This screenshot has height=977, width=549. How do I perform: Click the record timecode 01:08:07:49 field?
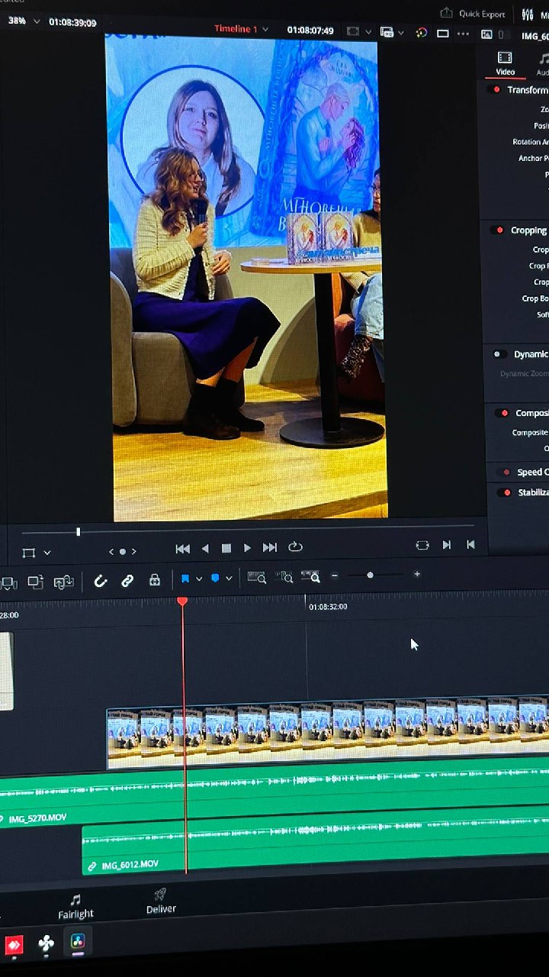pos(310,31)
